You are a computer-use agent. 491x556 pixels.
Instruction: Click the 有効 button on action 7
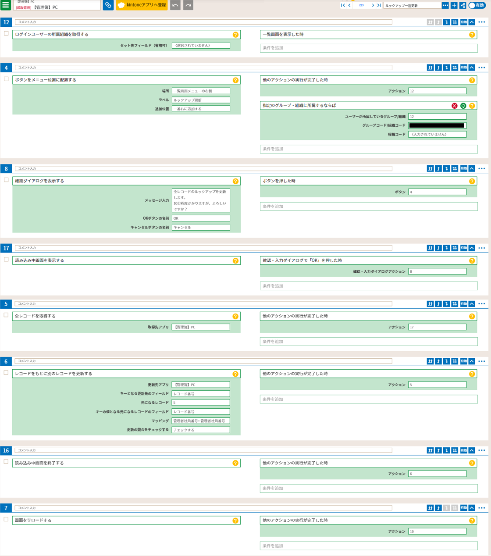click(463, 508)
